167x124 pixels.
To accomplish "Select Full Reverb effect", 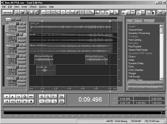I will (x=134, y=77).
